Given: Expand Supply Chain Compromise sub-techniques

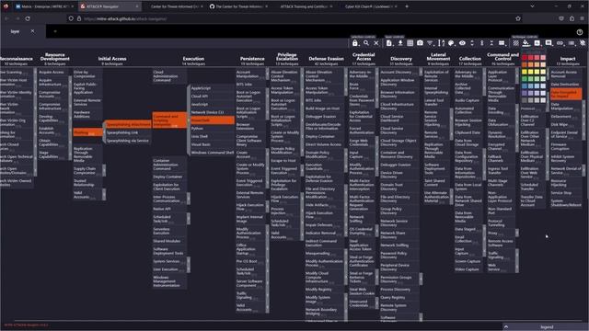Looking at the screenshot, I should point(104,170).
